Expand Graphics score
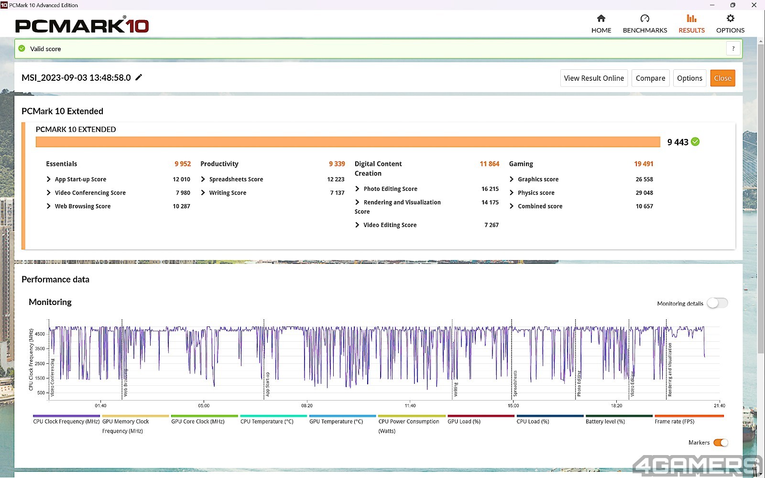 (512, 179)
